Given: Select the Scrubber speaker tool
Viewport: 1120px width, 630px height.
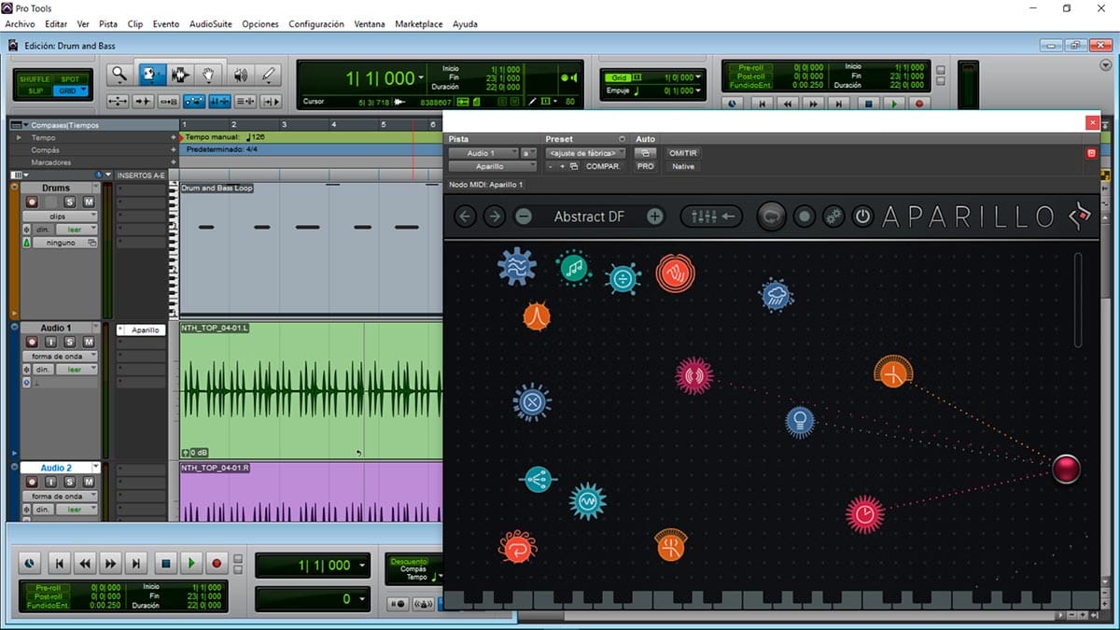Looking at the screenshot, I should coord(240,75).
